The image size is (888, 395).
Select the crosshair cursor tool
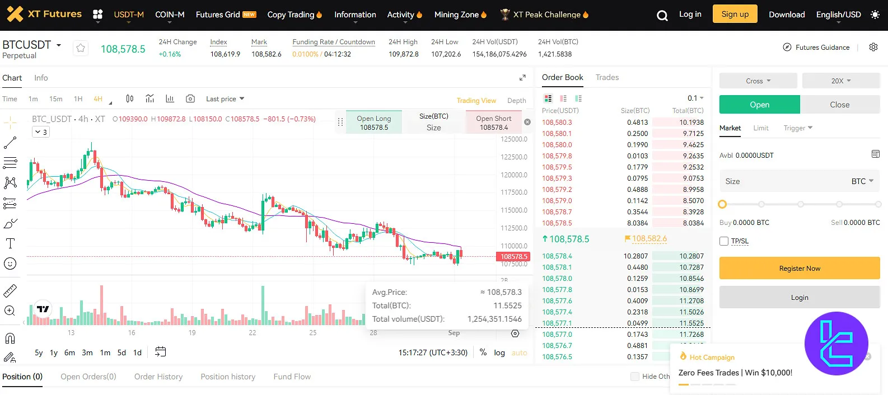pyautogui.click(x=10, y=123)
